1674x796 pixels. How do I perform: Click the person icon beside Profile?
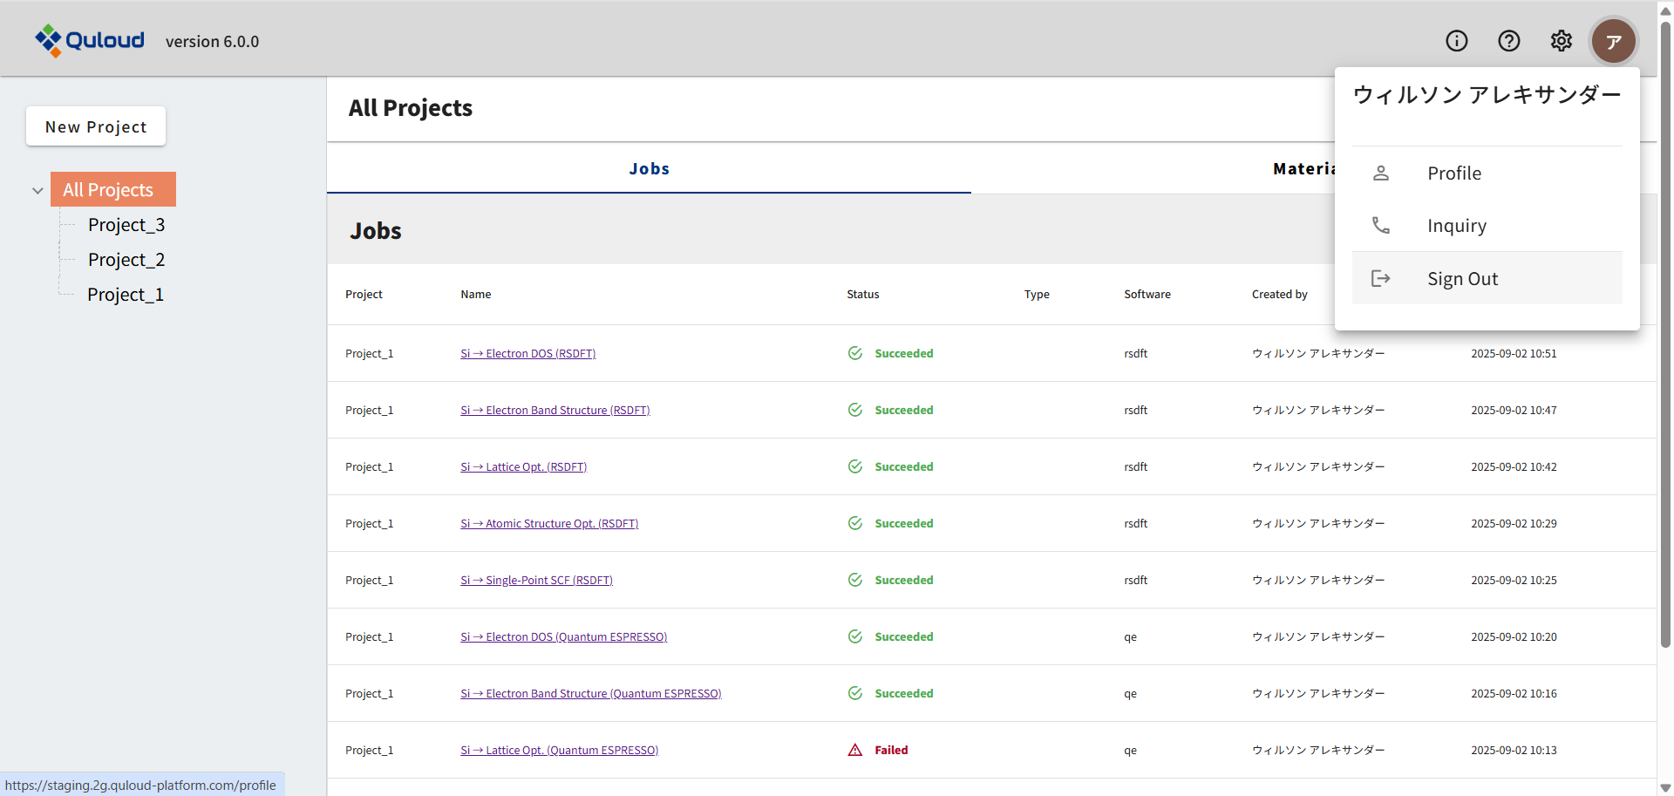click(x=1381, y=173)
